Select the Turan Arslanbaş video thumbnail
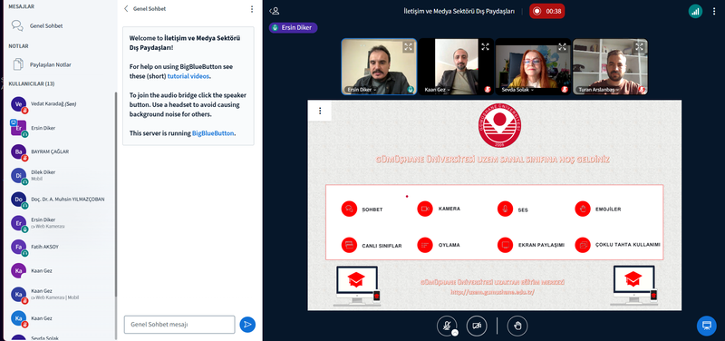Screen dimensions: 725x341 [610, 66]
